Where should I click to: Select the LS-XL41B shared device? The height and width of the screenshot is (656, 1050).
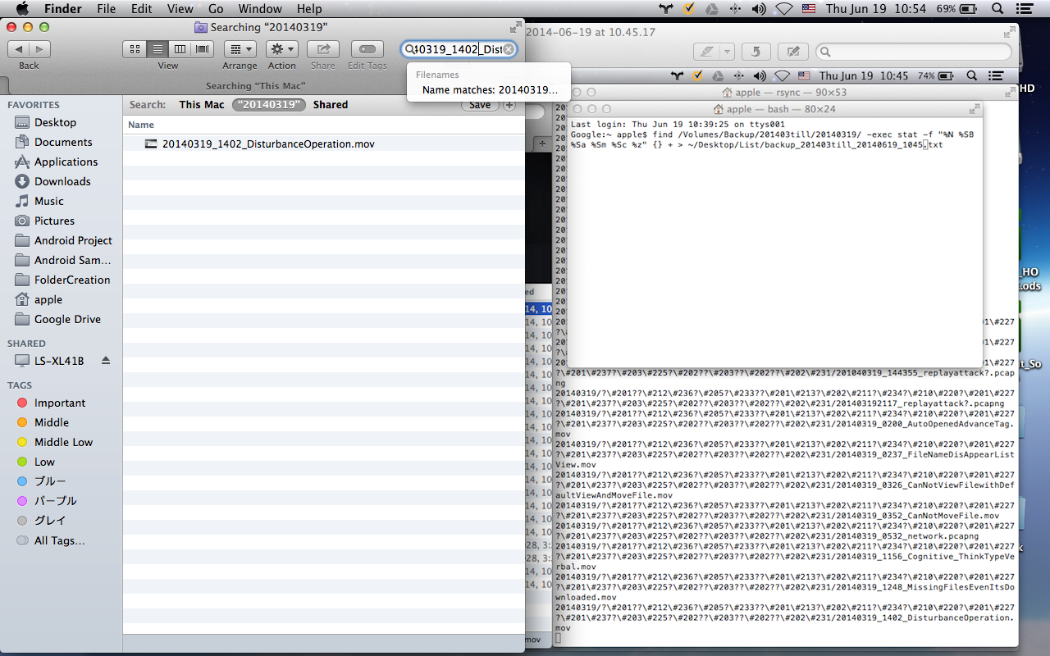click(59, 361)
